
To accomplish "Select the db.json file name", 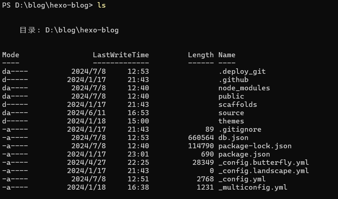I will pyautogui.click(x=233, y=137).
